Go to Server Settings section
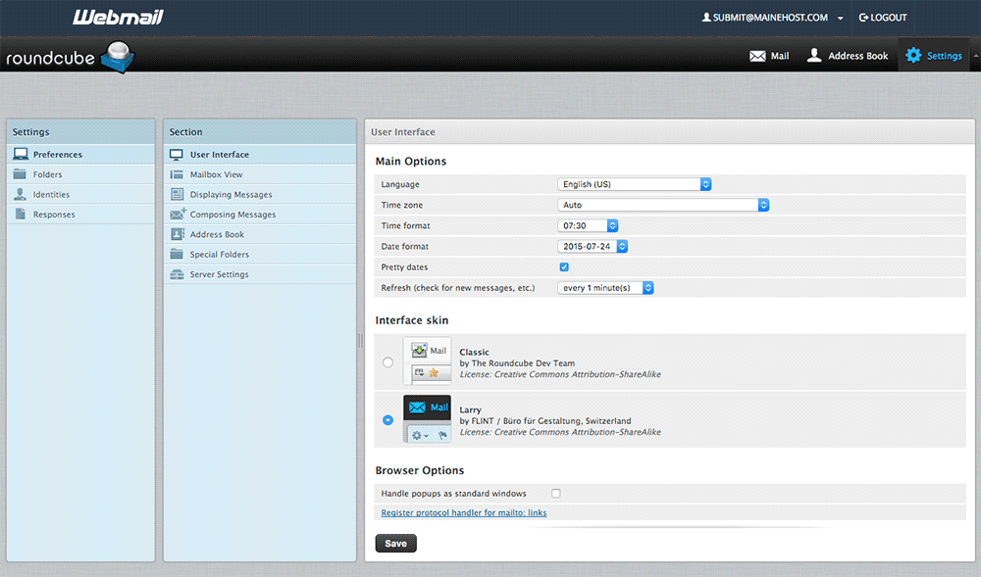Screen dimensions: 981x577 pos(219,274)
